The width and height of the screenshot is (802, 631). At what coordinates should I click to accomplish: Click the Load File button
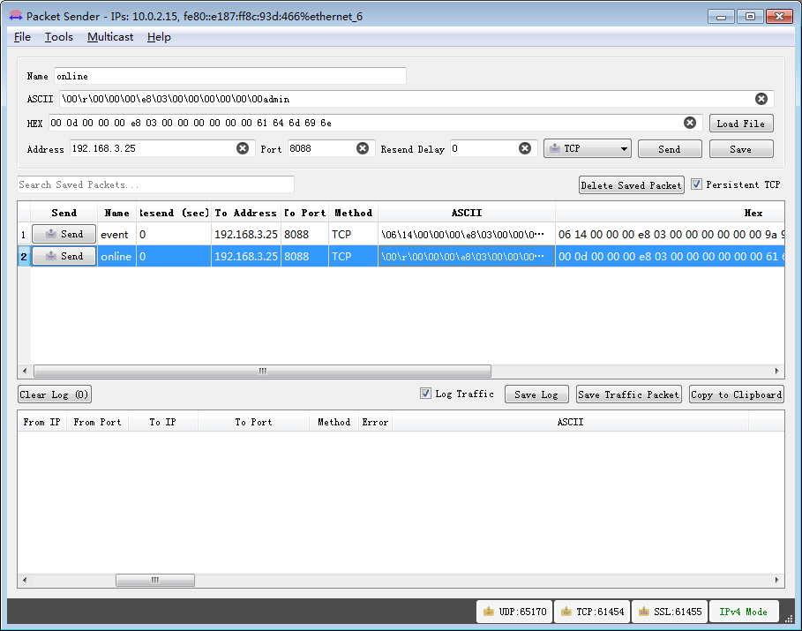coord(741,124)
